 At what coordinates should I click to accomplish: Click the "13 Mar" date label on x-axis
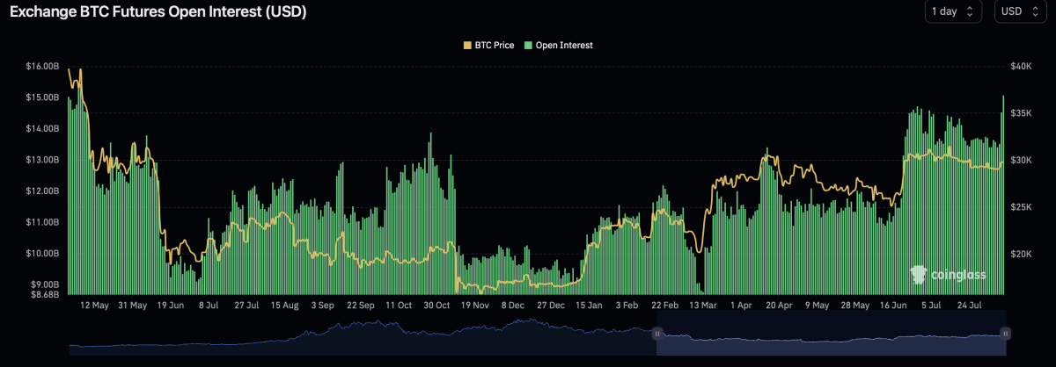click(703, 306)
